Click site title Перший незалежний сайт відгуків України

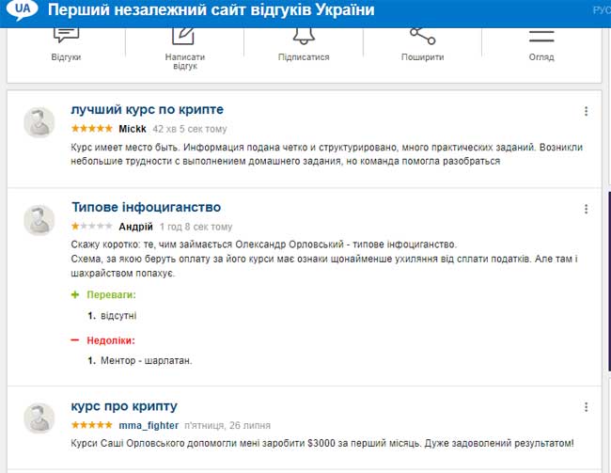pyautogui.click(x=211, y=11)
